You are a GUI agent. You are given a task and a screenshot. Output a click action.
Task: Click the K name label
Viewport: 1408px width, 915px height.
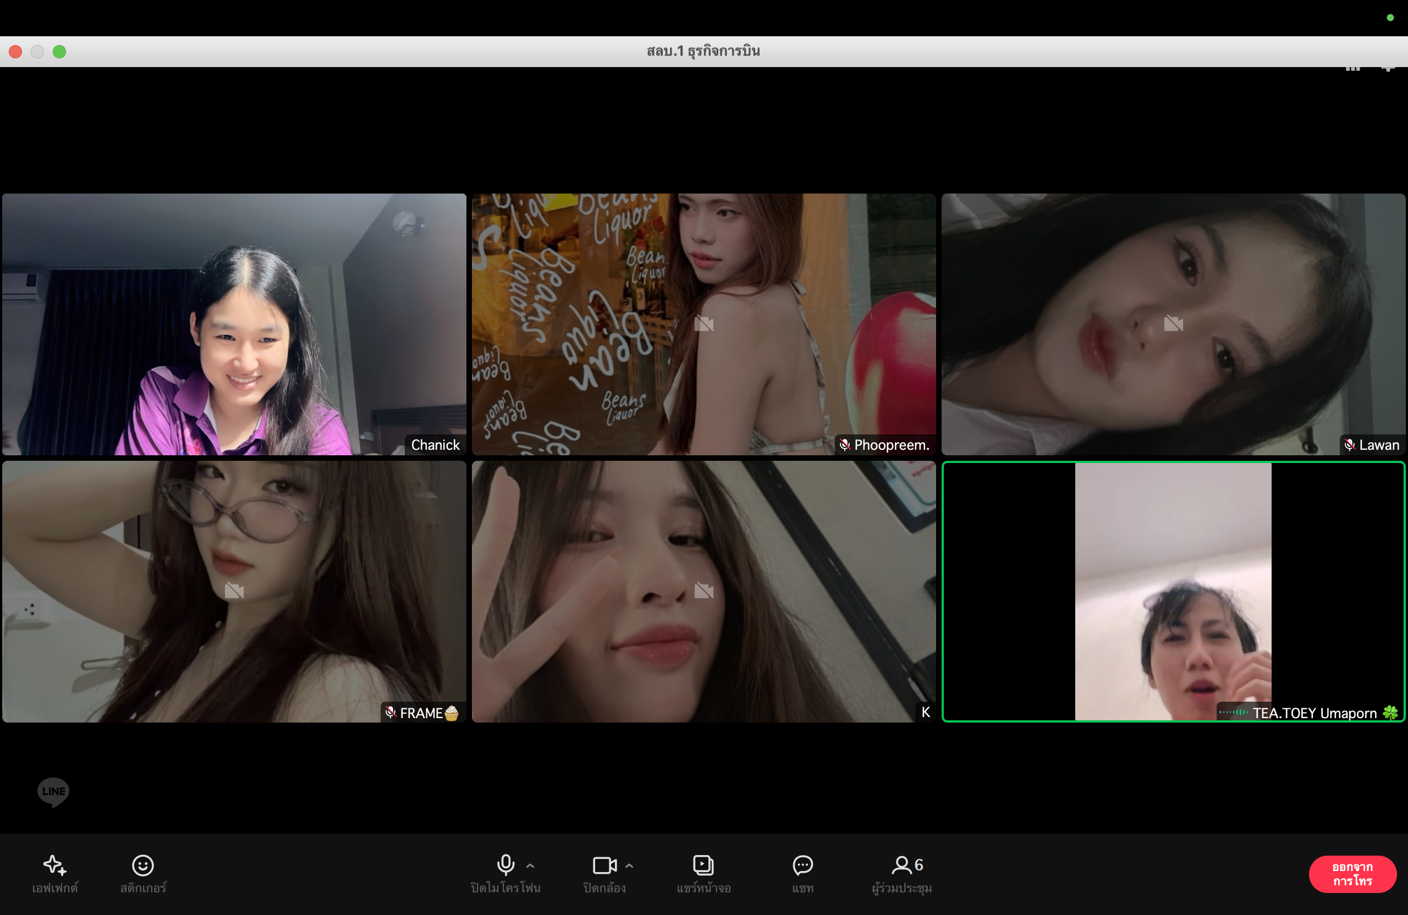pos(926,712)
